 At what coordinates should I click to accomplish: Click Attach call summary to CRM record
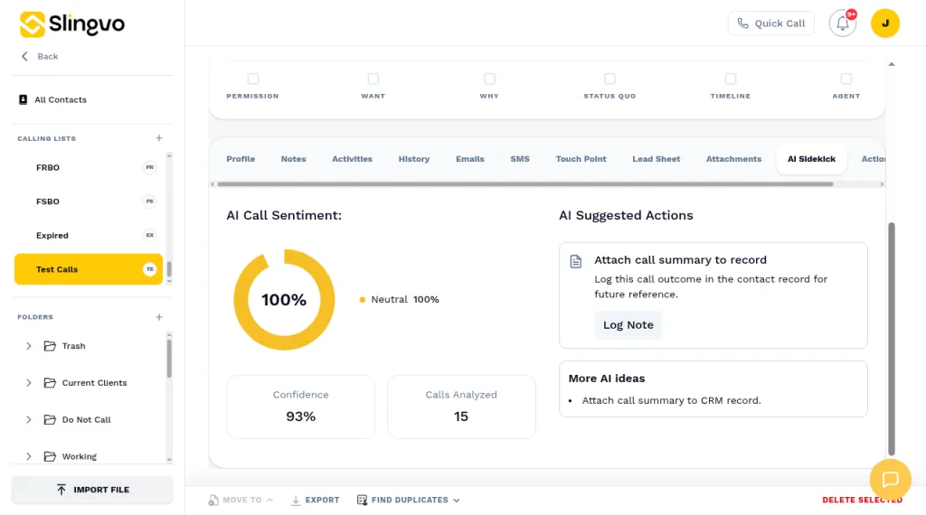point(672,400)
